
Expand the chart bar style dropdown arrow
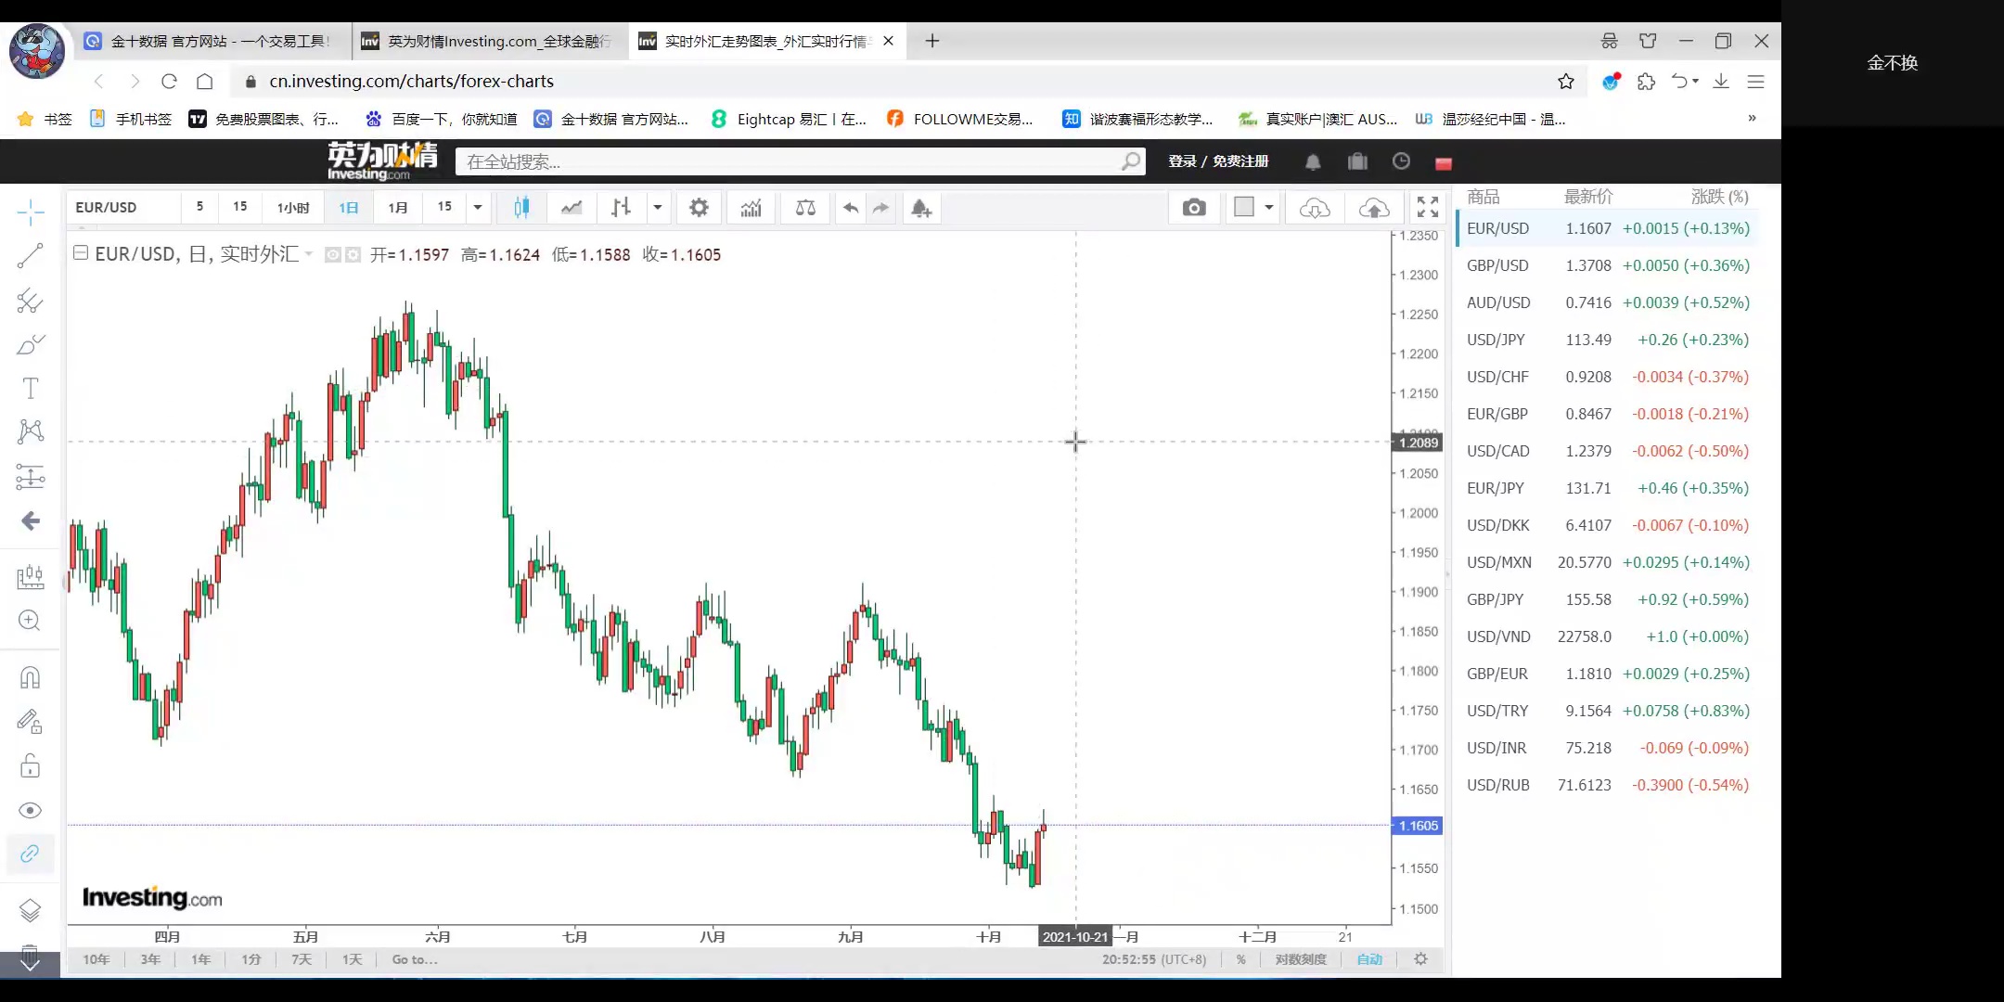pyautogui.click(x=658, y=208)
